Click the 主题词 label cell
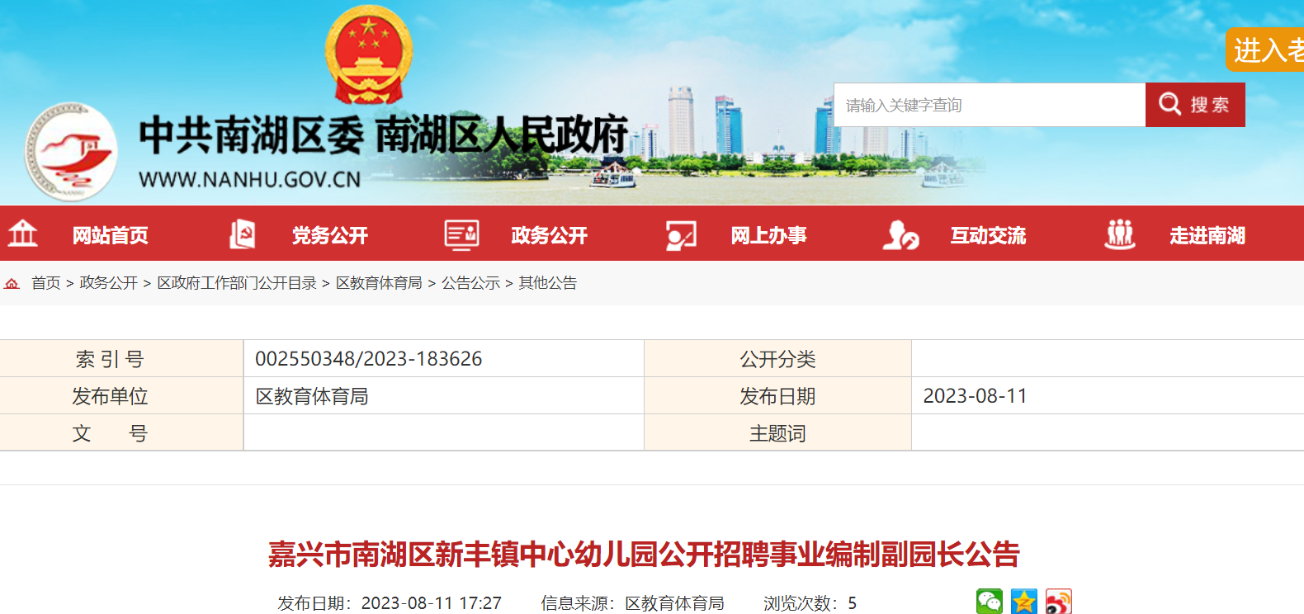 (777, 433)
